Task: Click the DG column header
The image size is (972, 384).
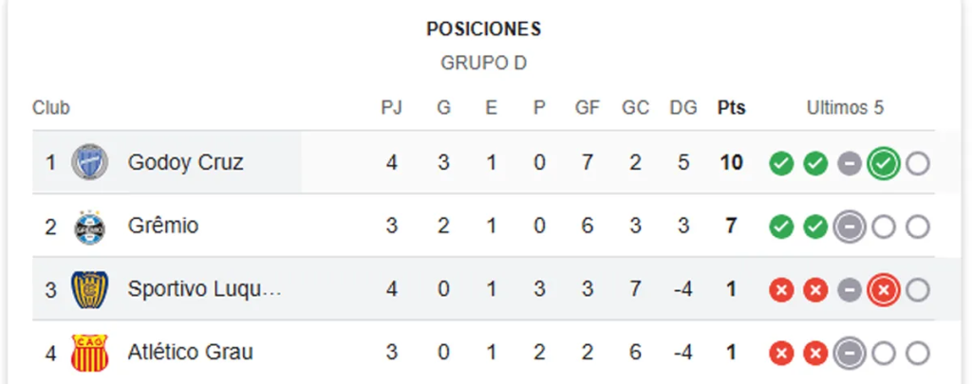Action: 682,108
